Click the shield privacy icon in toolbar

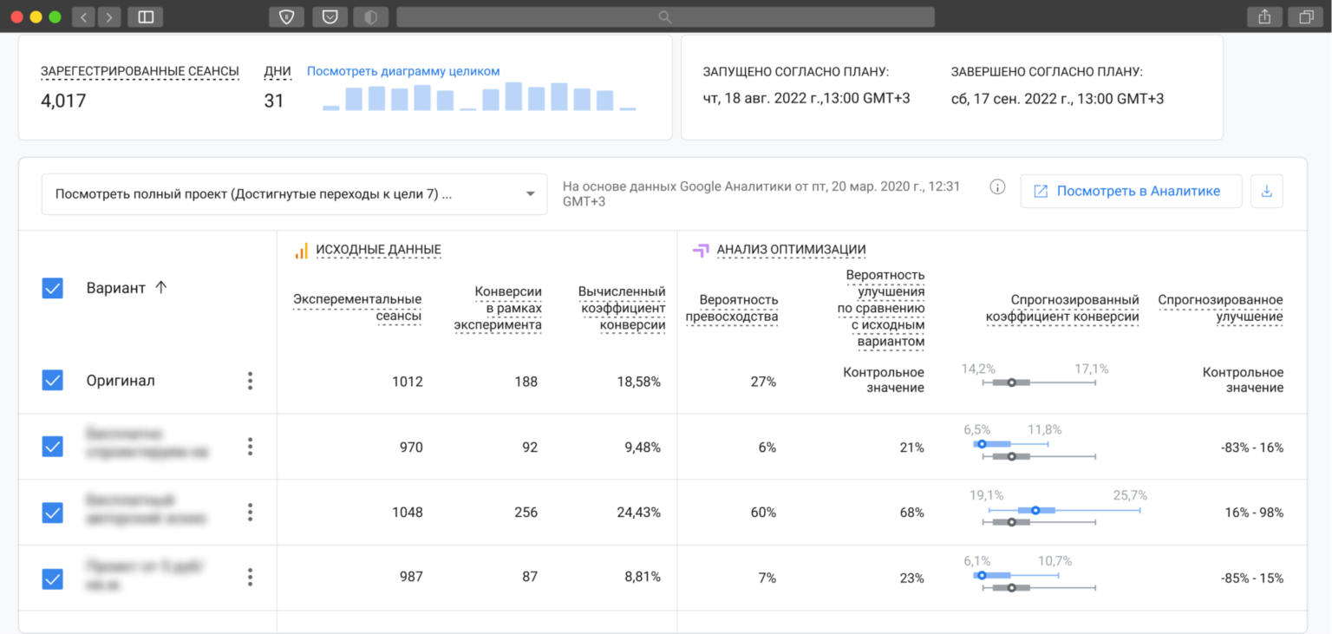point(286,16)
